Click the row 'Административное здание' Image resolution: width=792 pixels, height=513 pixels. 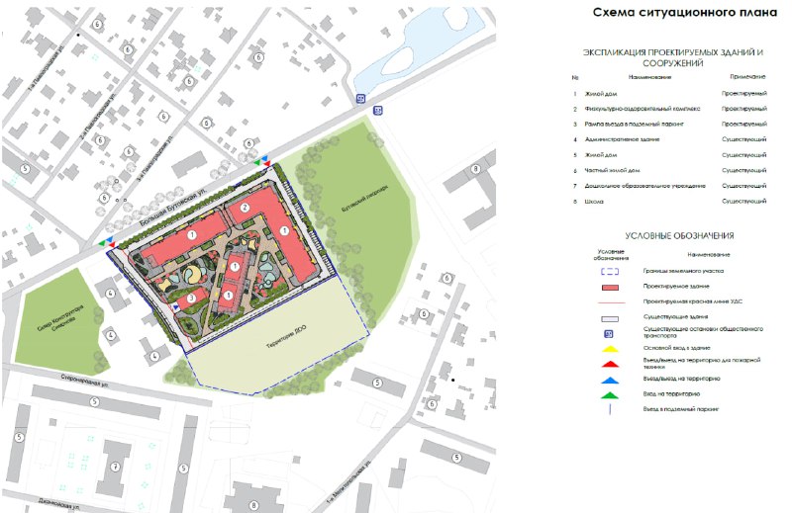670,139
